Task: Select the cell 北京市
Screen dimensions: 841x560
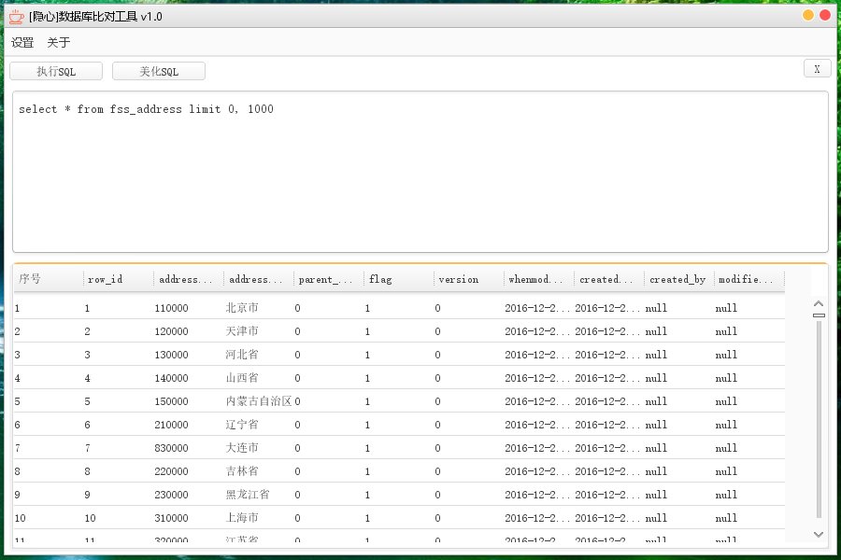Action: [242, 308]
